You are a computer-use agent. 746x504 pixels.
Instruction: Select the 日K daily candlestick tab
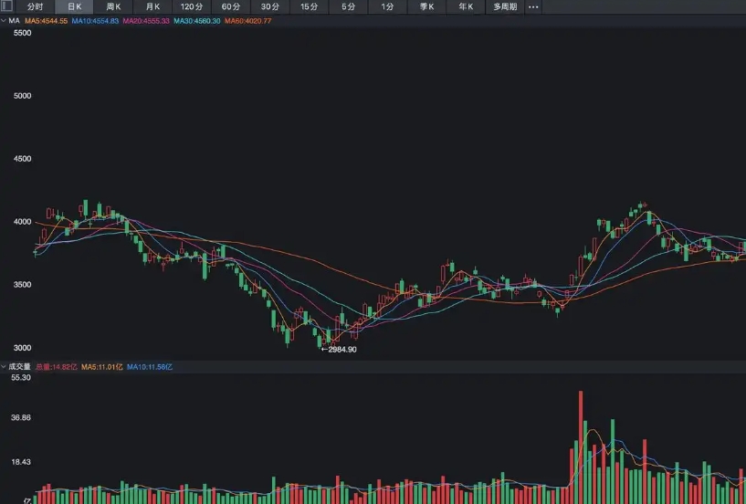[74, 6]
